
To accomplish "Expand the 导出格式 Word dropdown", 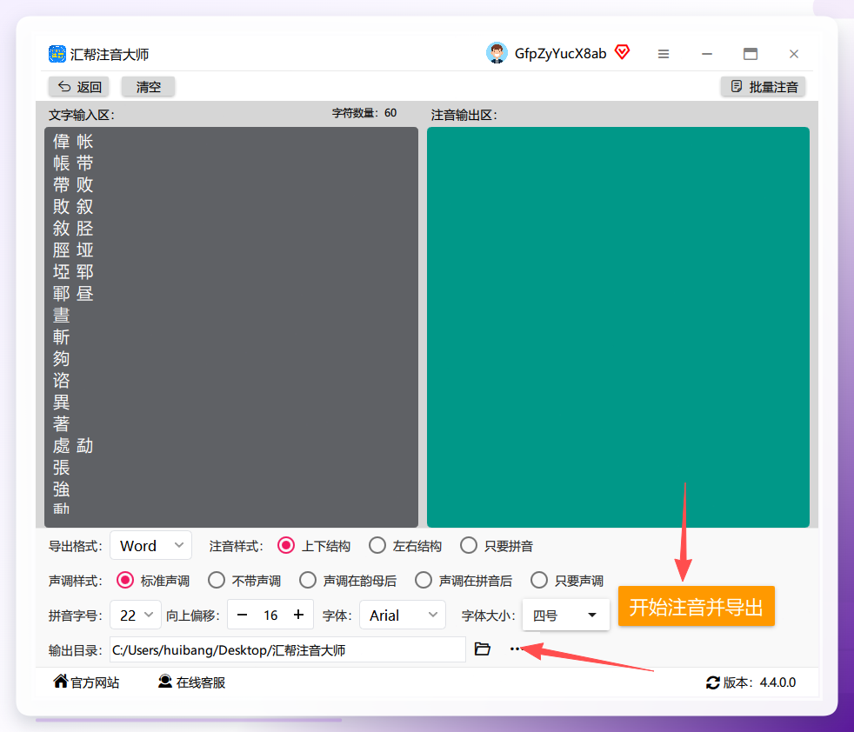I will (150, 545).
